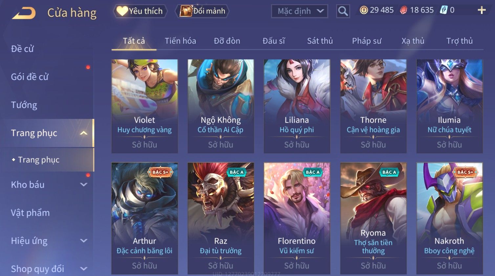Switch to the Sát thủ tab
This screenshot has width=495, height=276.
click(320, 41)
